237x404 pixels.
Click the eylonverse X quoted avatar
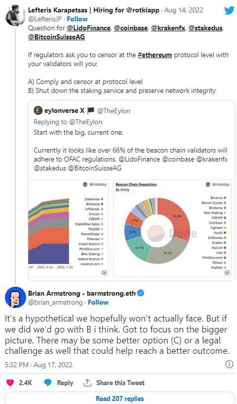click(38, 110)
